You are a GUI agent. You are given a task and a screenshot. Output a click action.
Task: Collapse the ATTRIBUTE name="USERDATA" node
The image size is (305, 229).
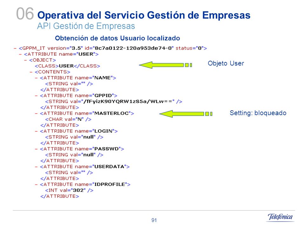click(x=36, y=167)
